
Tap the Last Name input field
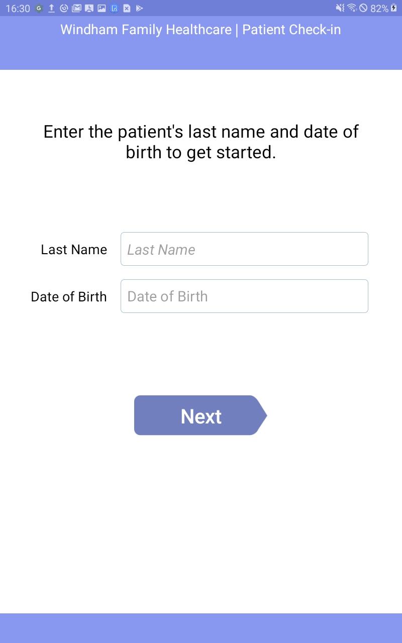click(244, 249)
